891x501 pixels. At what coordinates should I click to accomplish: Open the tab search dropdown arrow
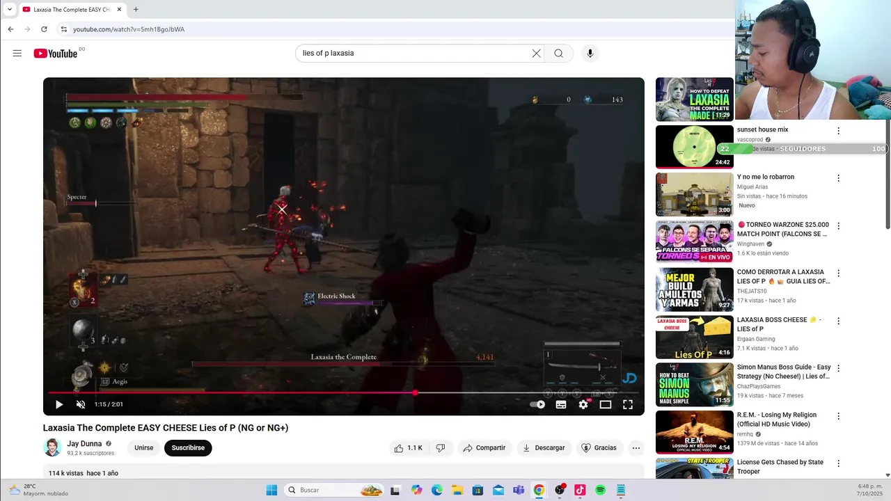point(9,10)
